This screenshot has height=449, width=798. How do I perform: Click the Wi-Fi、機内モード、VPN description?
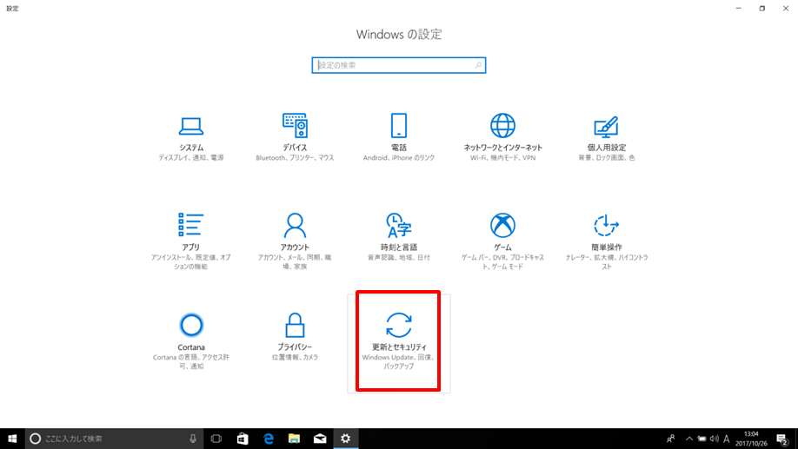point(502,158)
